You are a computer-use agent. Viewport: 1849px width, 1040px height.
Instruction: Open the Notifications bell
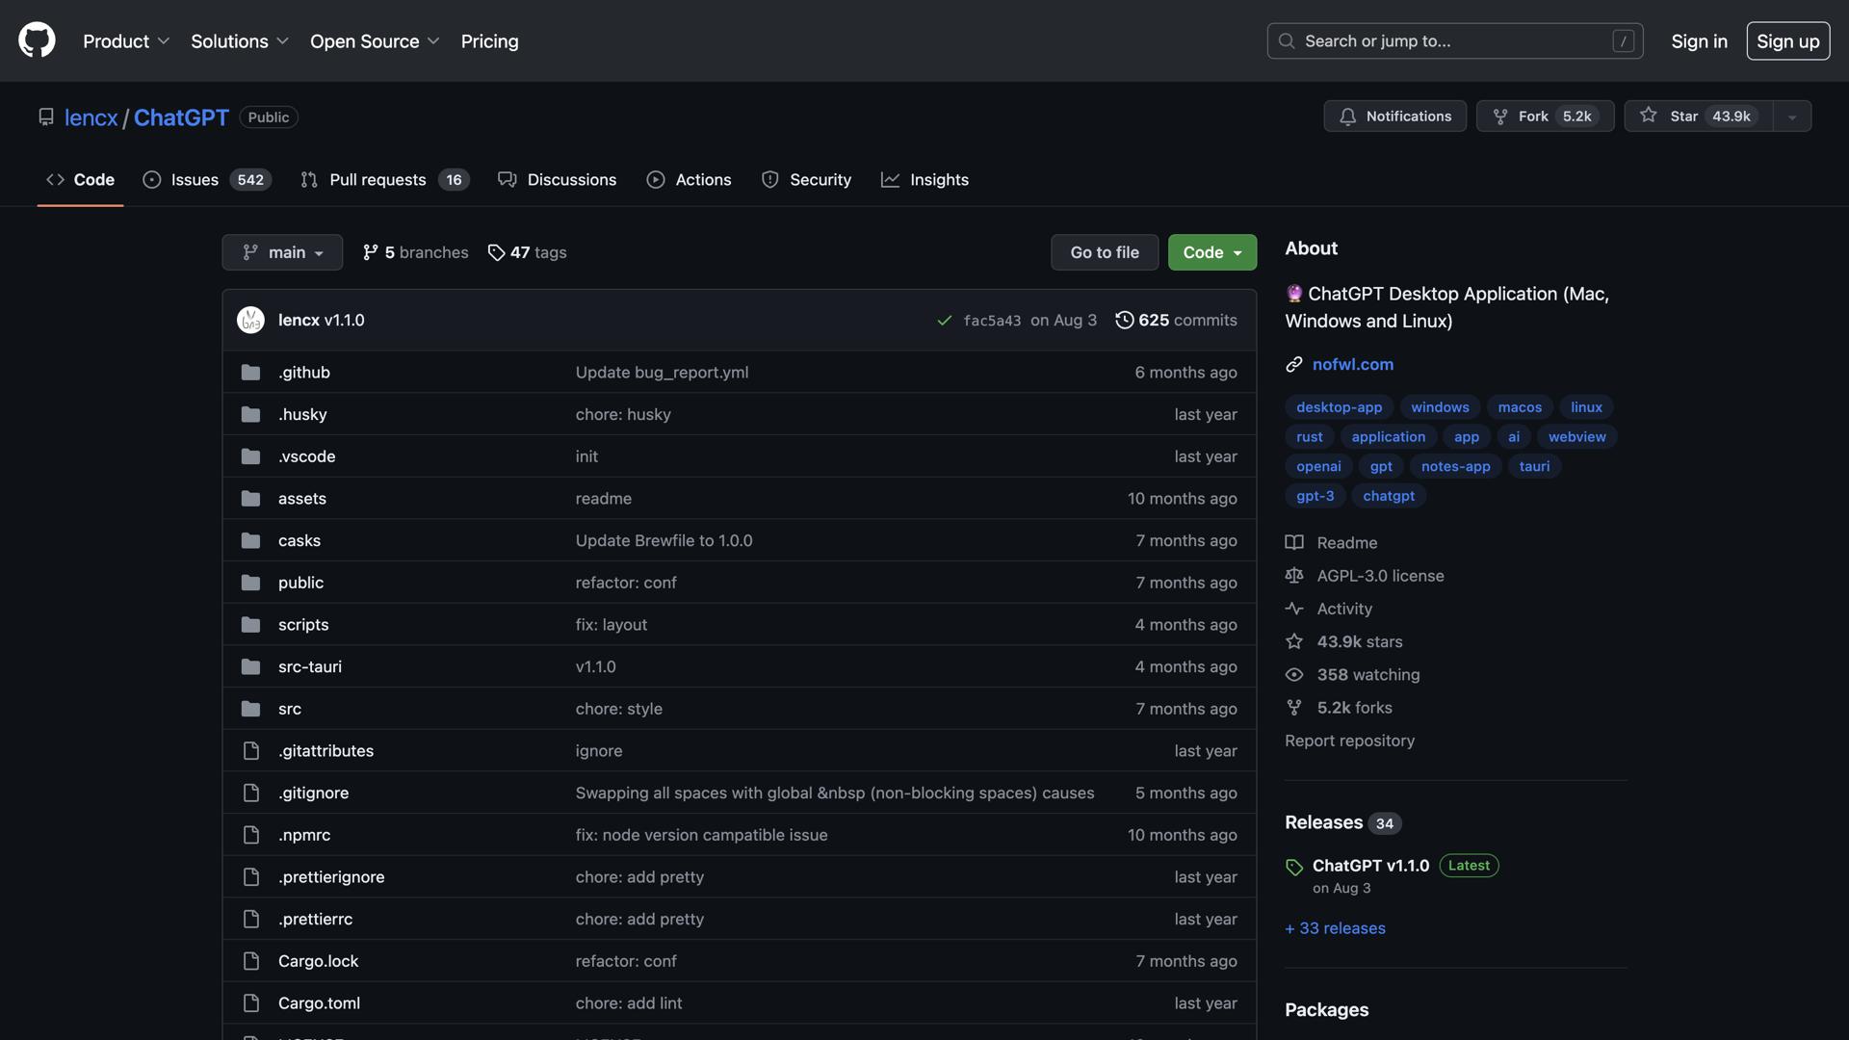(1350, 116)
